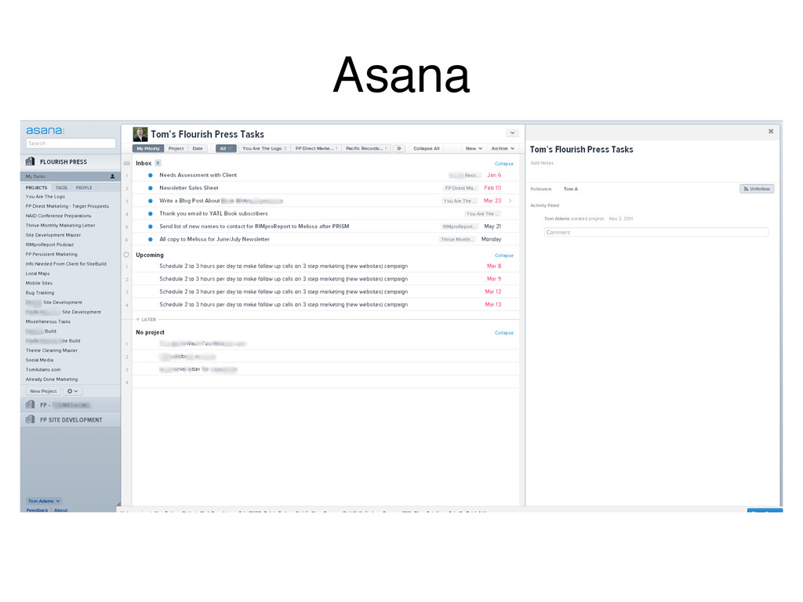Collapse the Upcoming section

click(504, 256)
